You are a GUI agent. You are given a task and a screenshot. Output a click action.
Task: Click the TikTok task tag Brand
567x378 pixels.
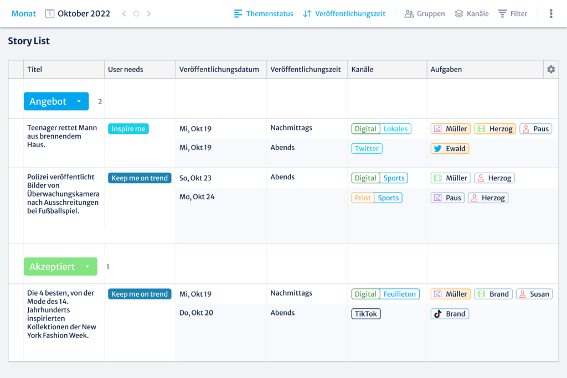[x=450, y=314]
